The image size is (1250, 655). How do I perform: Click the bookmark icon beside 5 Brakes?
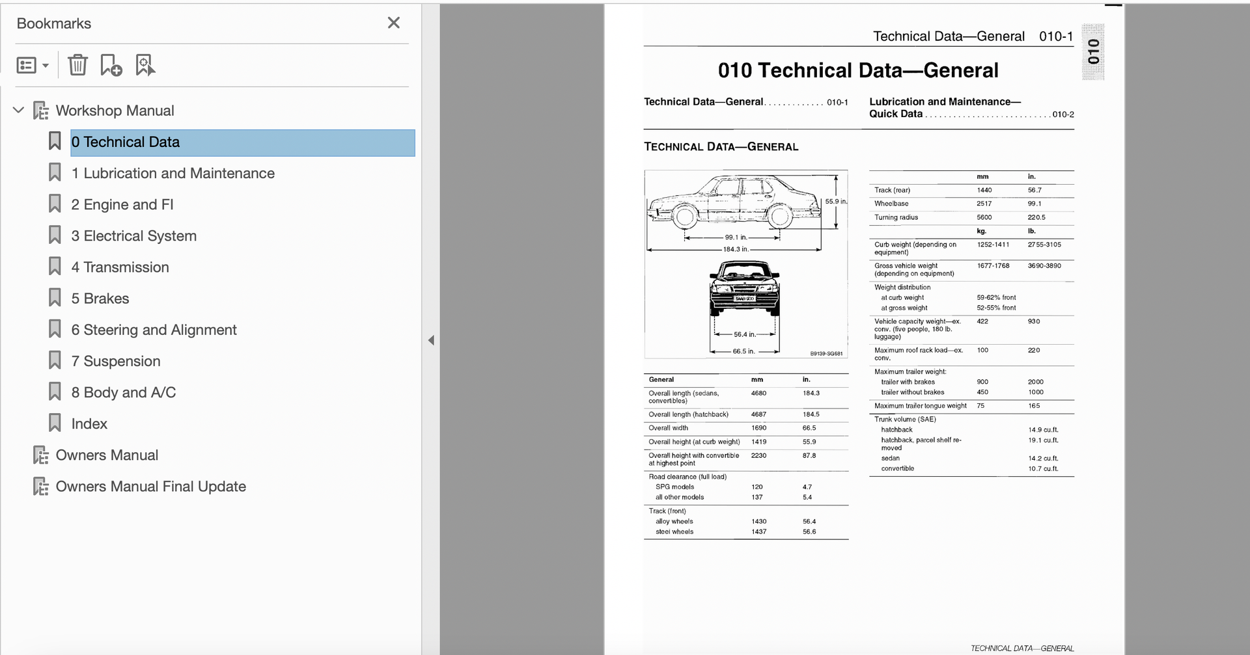pyautogui.click(x=55, y=299)
